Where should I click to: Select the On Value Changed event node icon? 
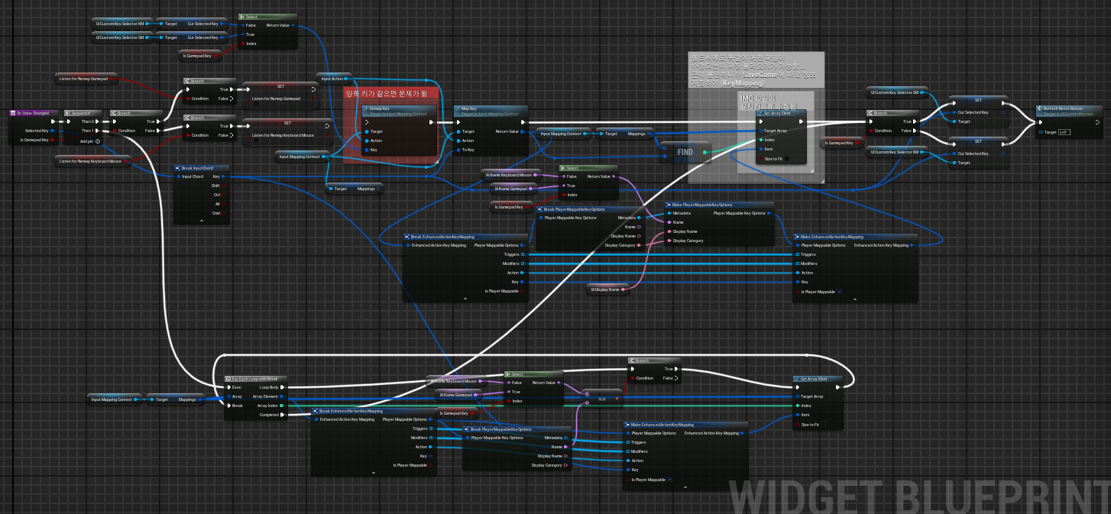coord(13,113)
